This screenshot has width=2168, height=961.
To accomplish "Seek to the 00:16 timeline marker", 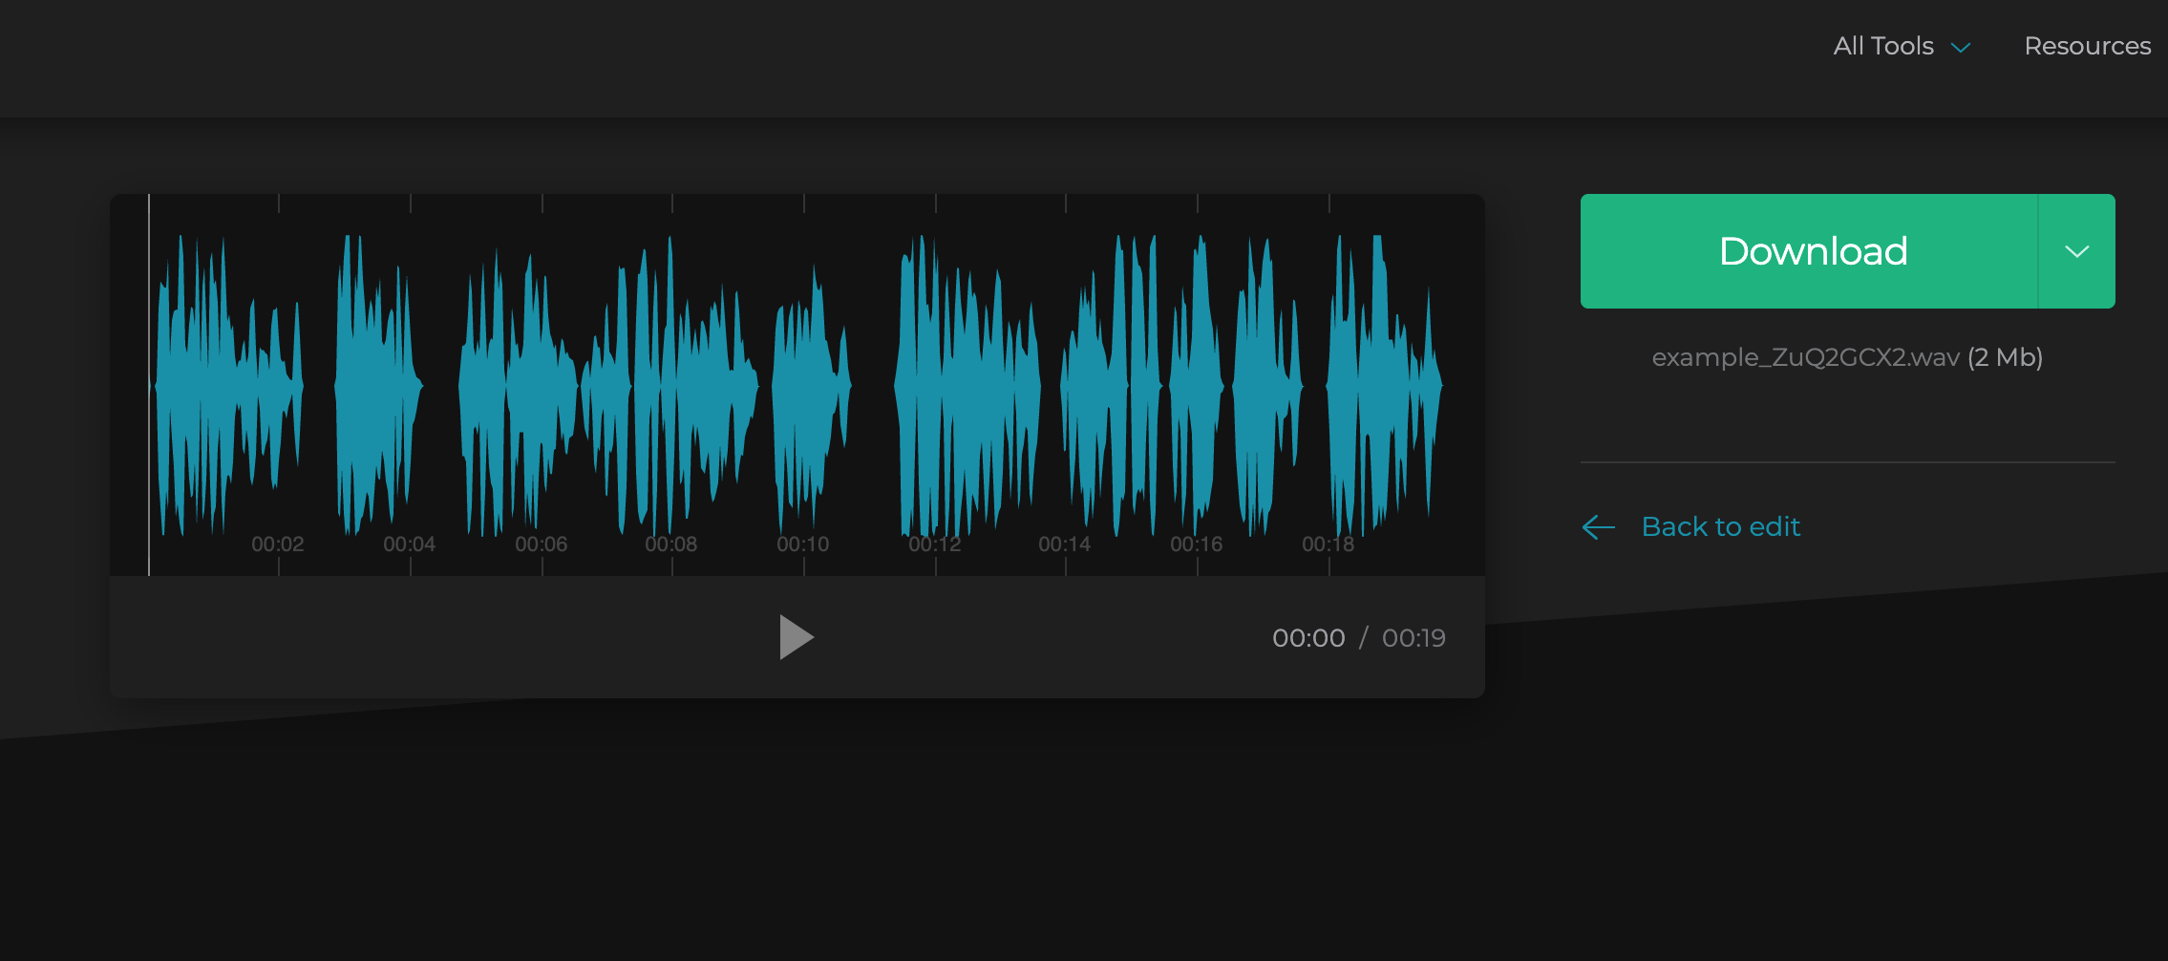I will pos(1197,544).
